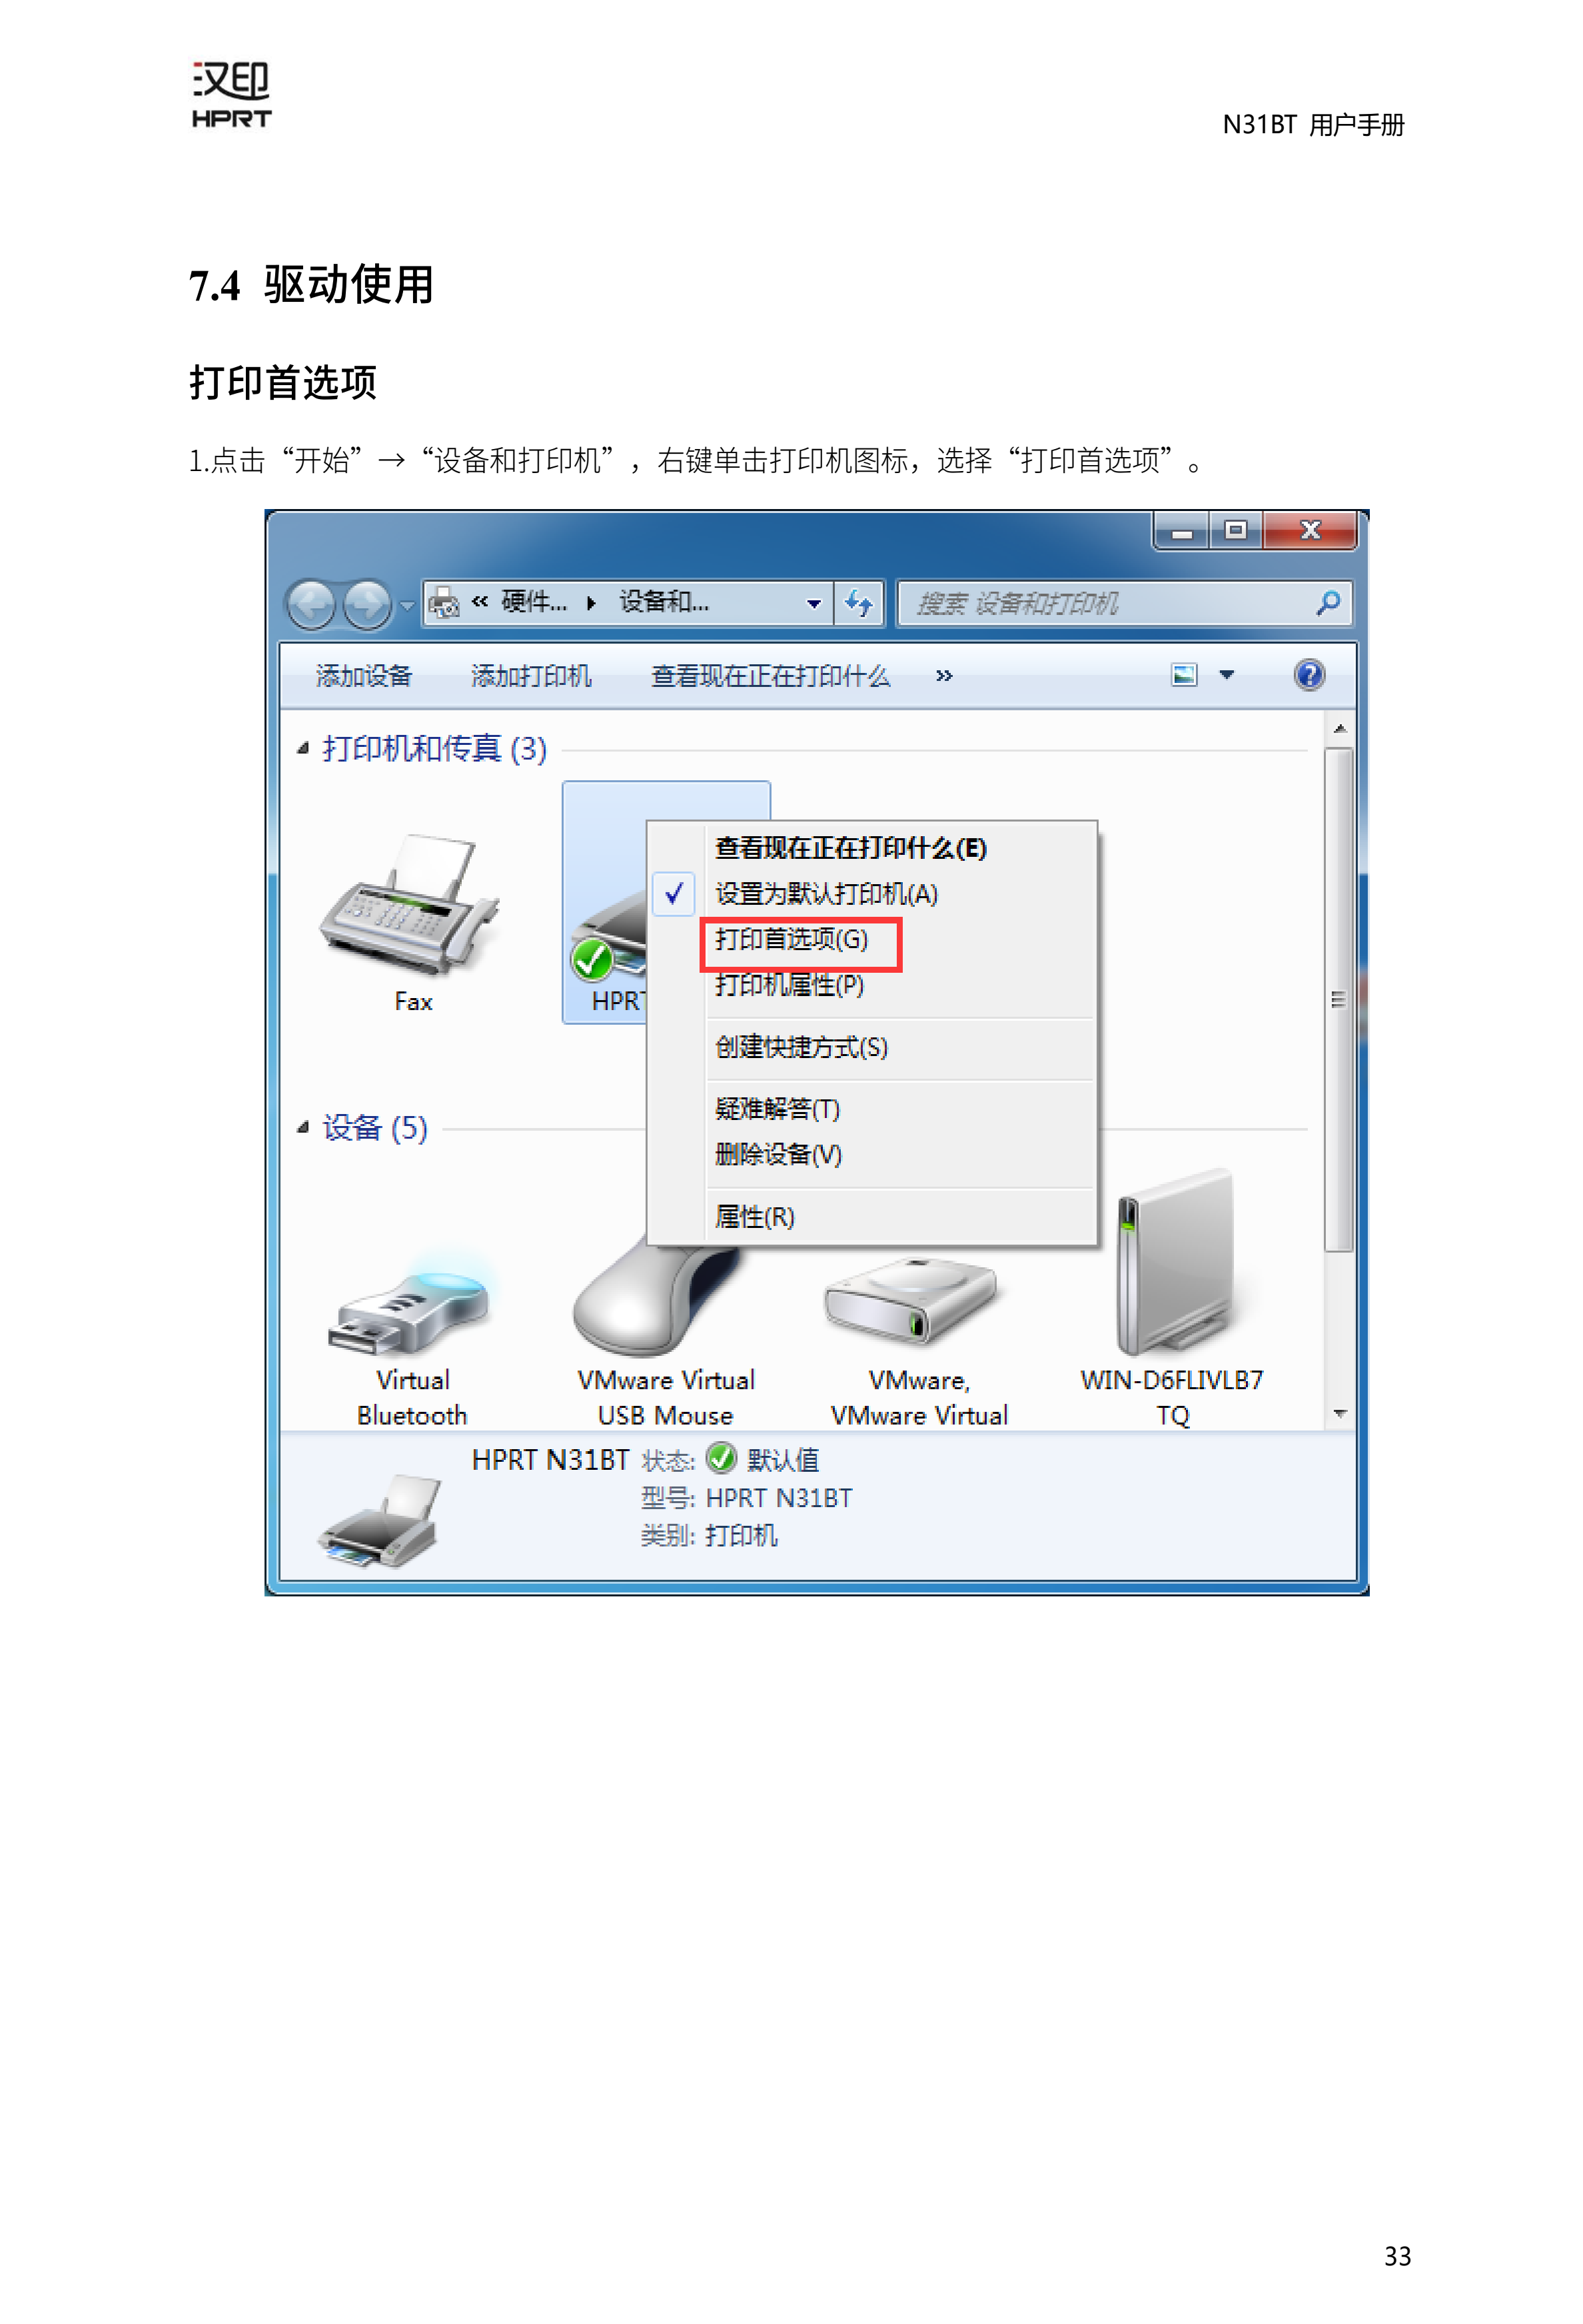This screenshot has height=2324, width=1583.
Task: Collapse the 设备 (5) group
Action: [x=303, y=1128]
